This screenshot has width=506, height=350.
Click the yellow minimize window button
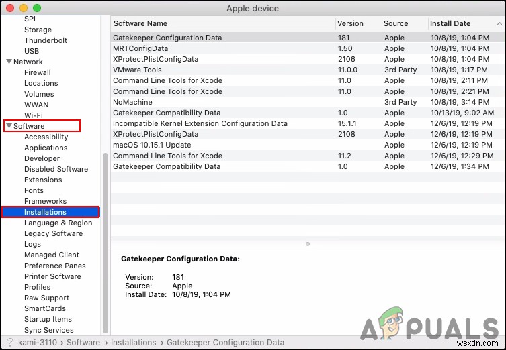[24, 8]
